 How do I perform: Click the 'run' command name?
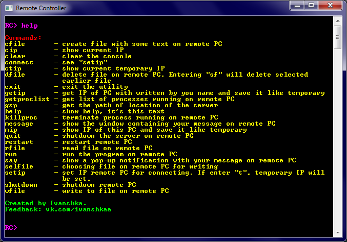tap(11, 154)
